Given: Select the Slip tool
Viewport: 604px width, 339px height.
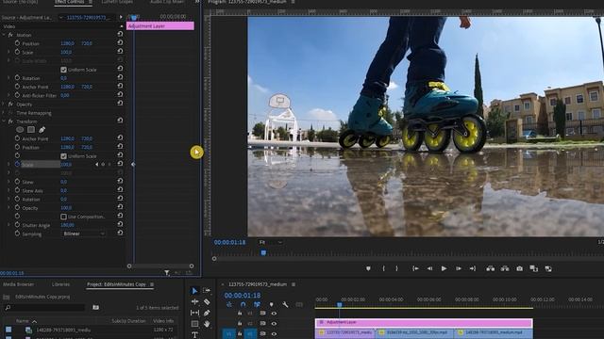Looking at the screenshot, I should pos(194,313).
